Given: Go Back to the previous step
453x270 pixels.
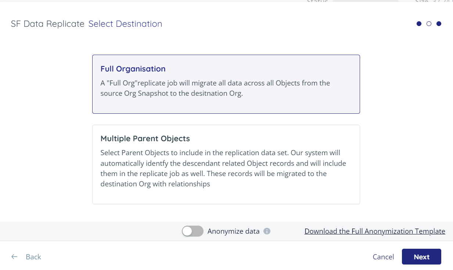Looking at the screenshot, I should point(33,257).
